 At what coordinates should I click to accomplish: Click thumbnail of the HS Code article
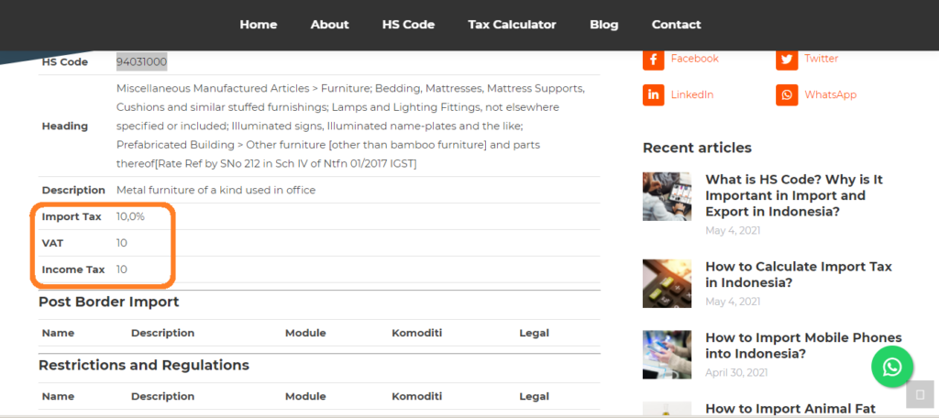[668, 196]
